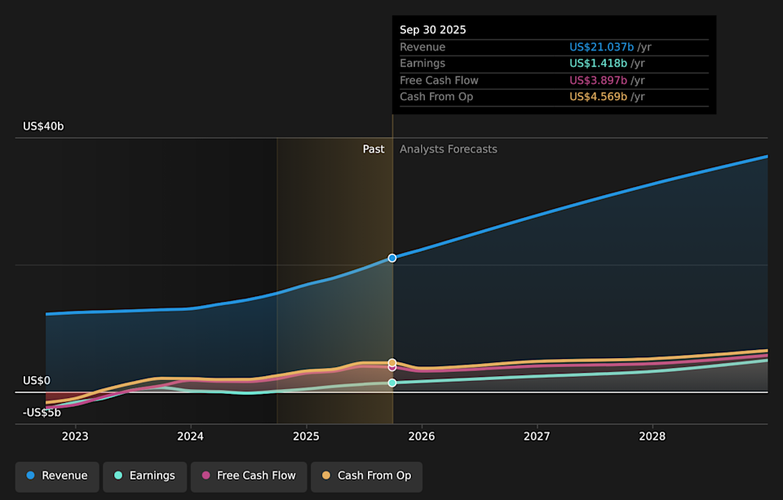Toggle the Earnings series visibility
The width and height of the screenshot is (783, 500).
[144, 476]
